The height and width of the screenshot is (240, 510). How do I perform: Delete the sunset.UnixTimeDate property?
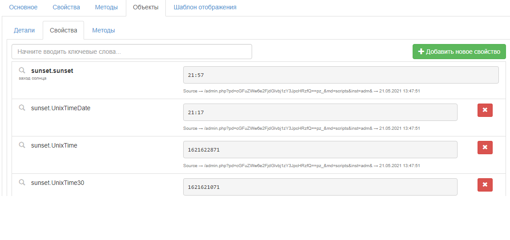(x=485, y=110)
